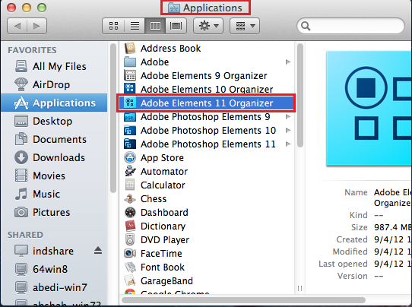Eject the indshare shared volume
This screenshot has width=412, height=307.
click(x=98, y=251)
